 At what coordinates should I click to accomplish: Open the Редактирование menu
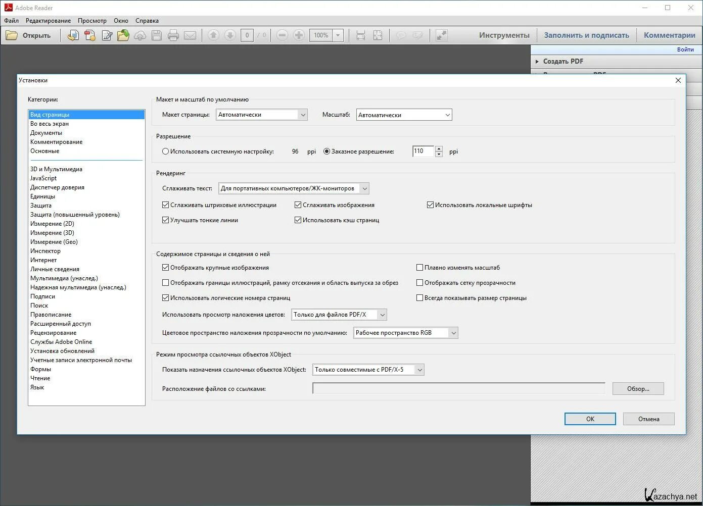point(48,21)
